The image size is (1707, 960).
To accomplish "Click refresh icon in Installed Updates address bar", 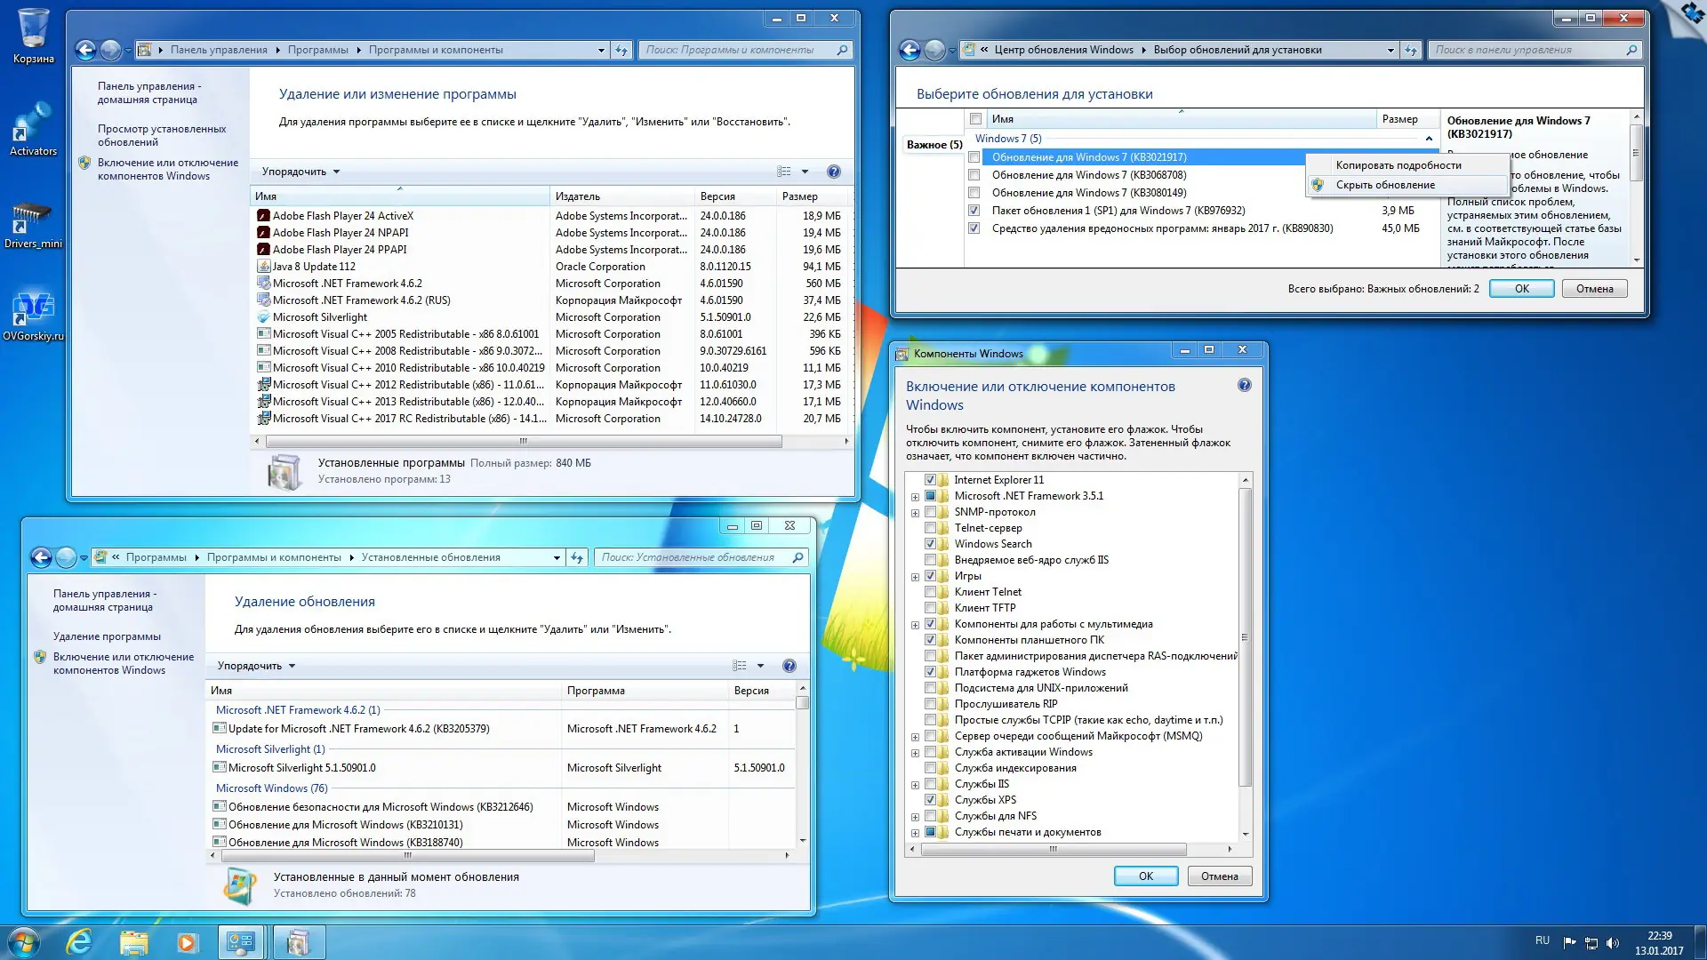I will point(577,557).
